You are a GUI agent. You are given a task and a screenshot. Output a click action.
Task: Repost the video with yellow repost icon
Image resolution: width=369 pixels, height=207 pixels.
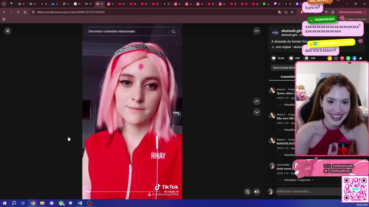330,58
